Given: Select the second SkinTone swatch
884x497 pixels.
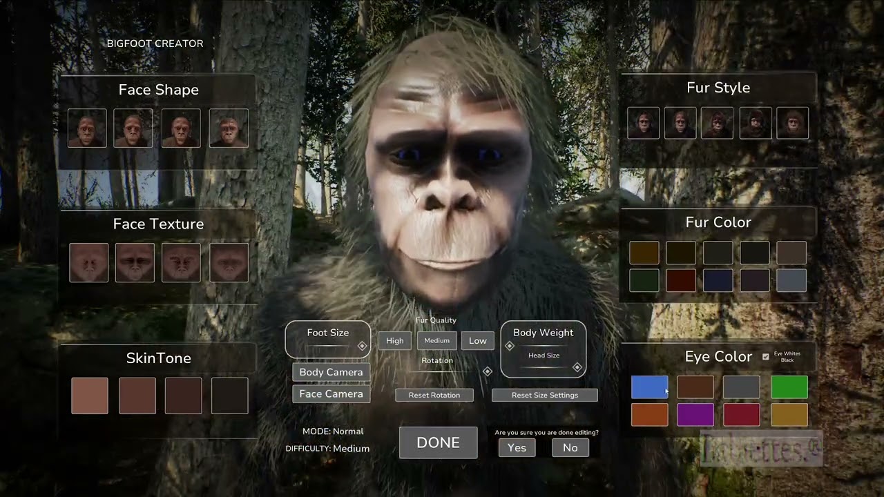Looking at the screenshot, I should click(137, 396).
